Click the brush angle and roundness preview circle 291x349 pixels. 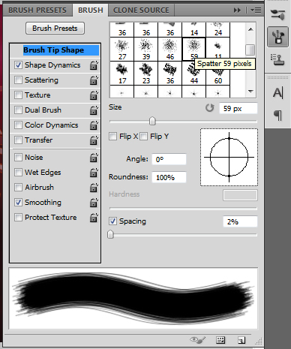pyautogui.click(x=229, y=157)
